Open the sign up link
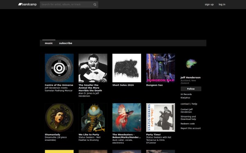Viewport: 246px width, 153px height. point(209,4)
